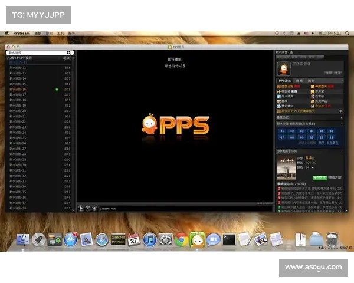Select episode 01 in the episode grid

[x=282, y=131]
